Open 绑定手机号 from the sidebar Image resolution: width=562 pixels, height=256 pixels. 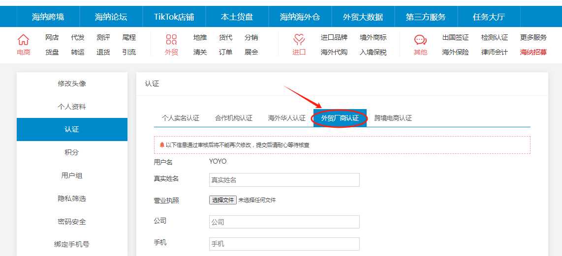tap(72, 244)
